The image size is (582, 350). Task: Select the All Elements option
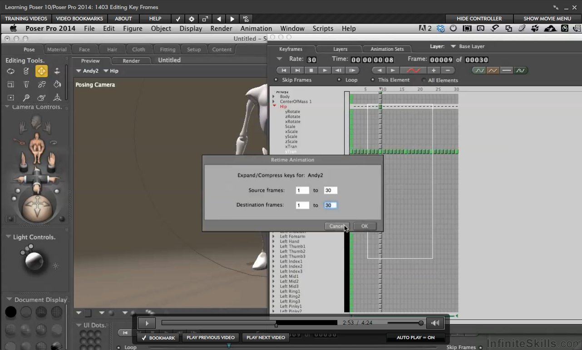tap(424, 80)
